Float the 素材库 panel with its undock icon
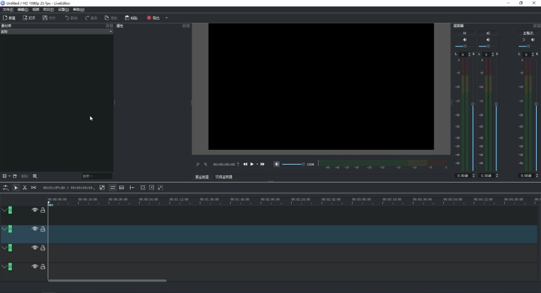This screenshot has width=541, height=293. (108, 26)
